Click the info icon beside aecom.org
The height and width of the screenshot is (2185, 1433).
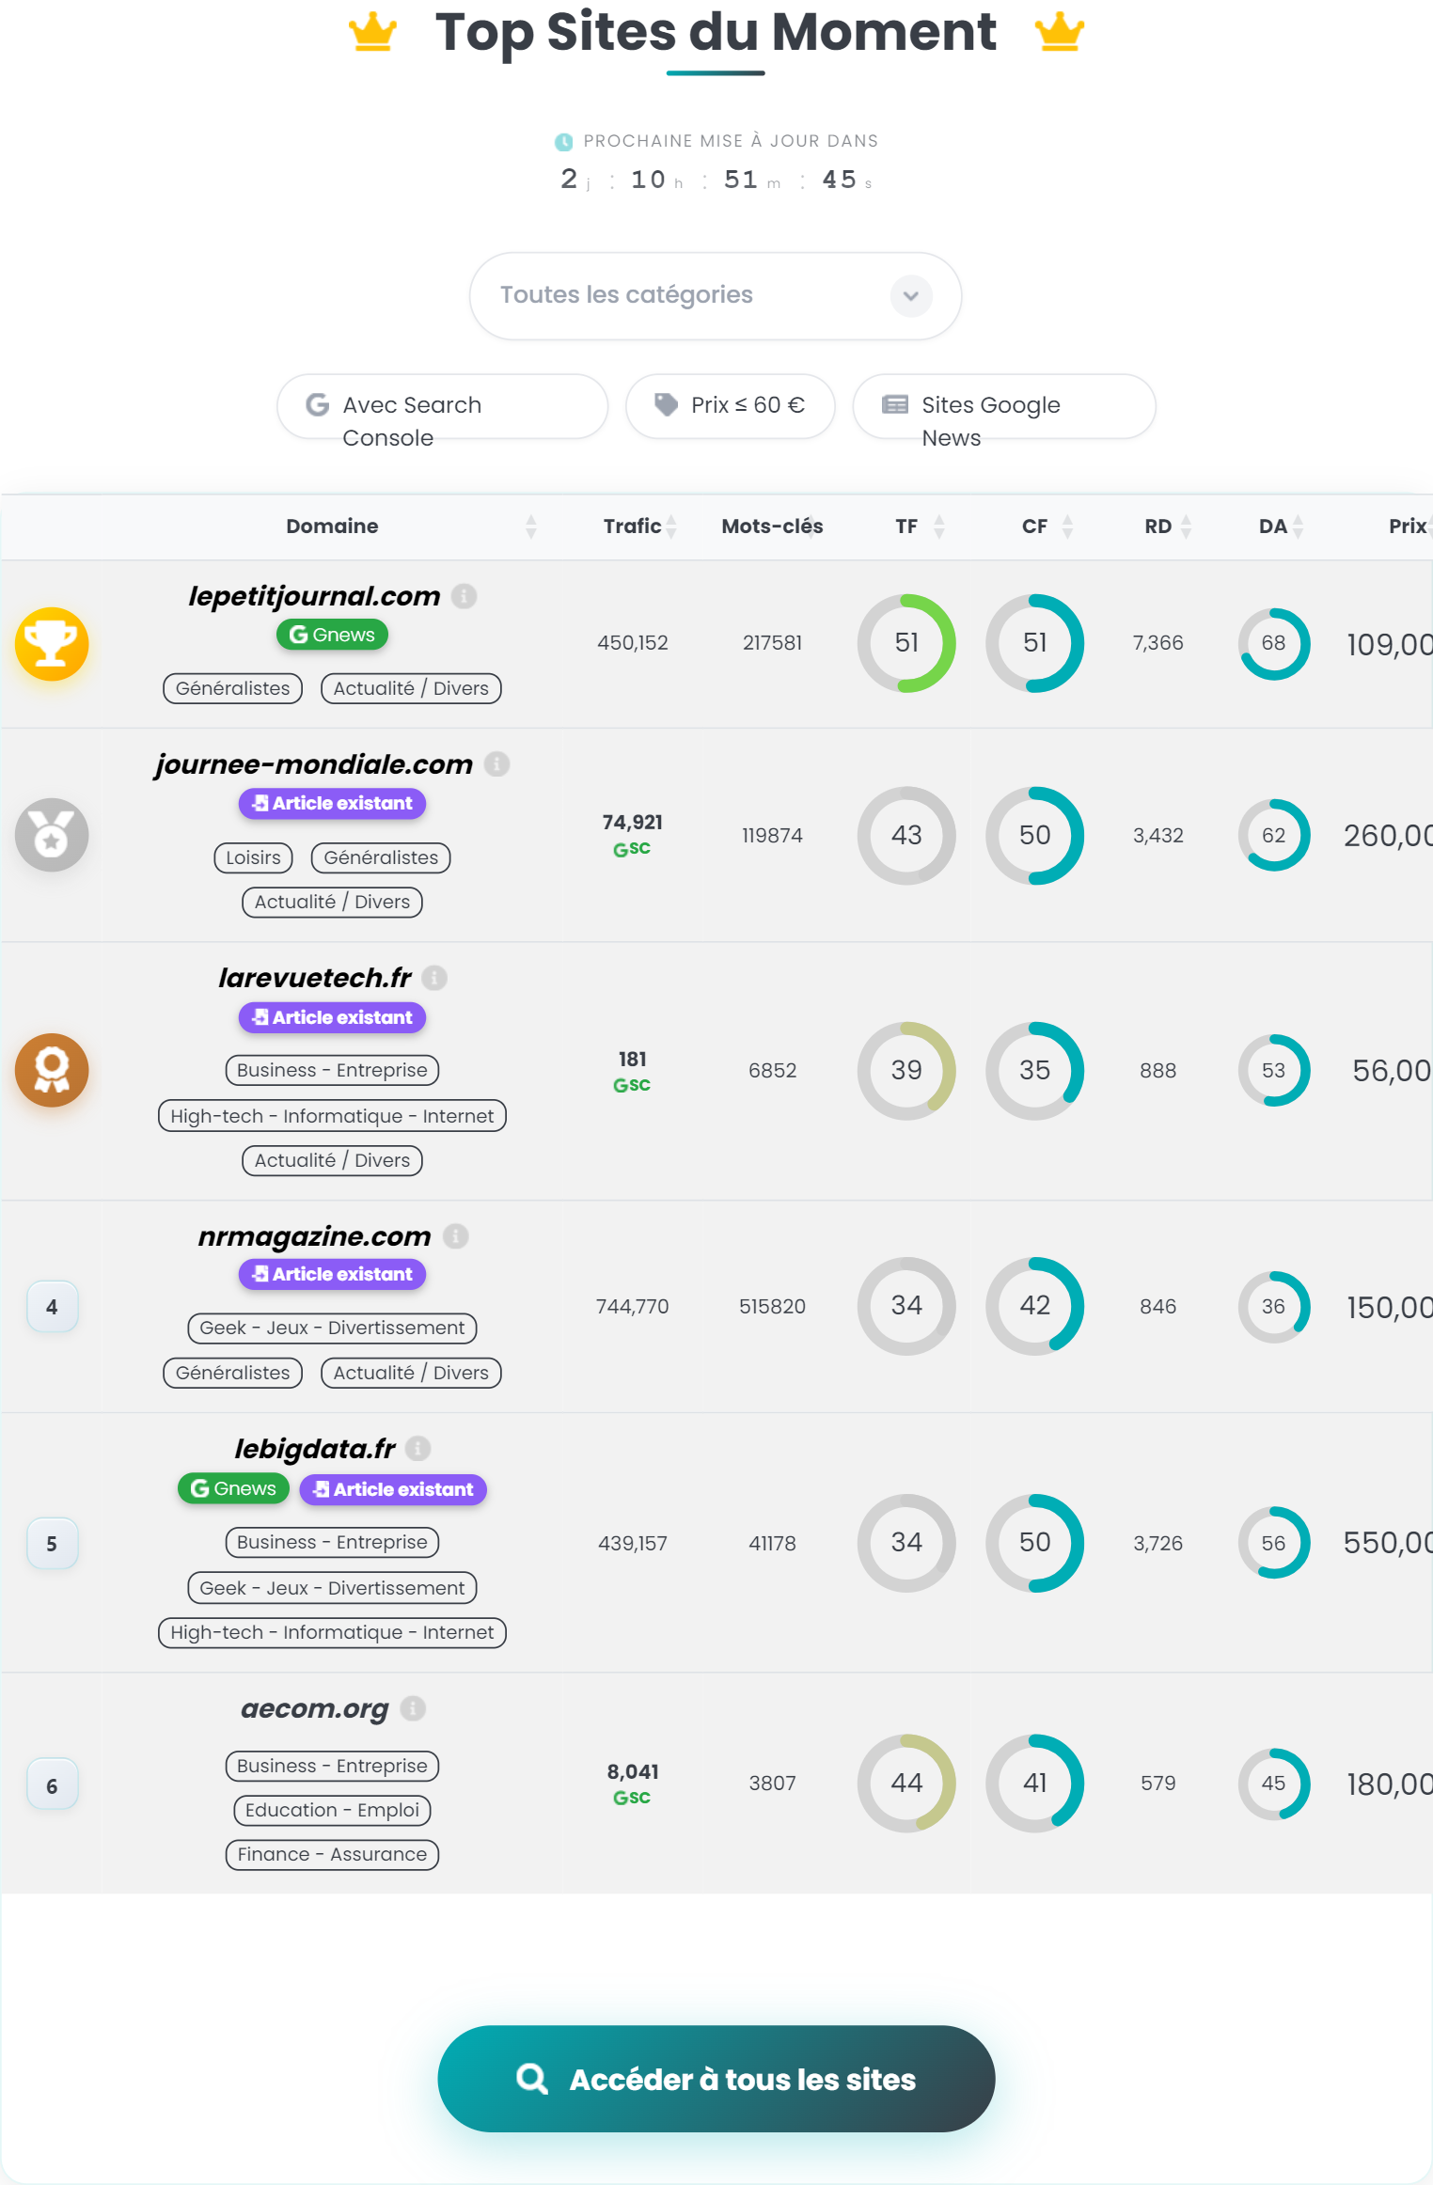coord(413,1708)
